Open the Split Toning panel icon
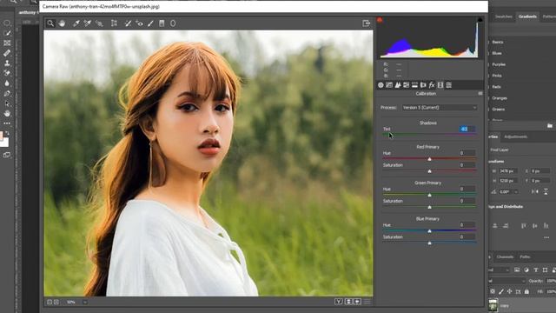This screenshot has width=556, height=313. click(414, 85)
